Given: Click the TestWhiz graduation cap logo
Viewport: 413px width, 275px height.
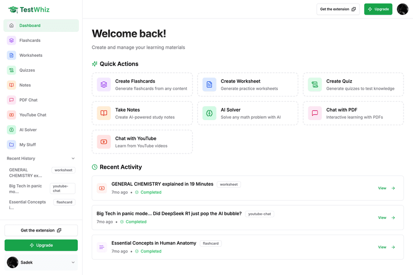Looking at the screenshot, I should tap(13, 9).
